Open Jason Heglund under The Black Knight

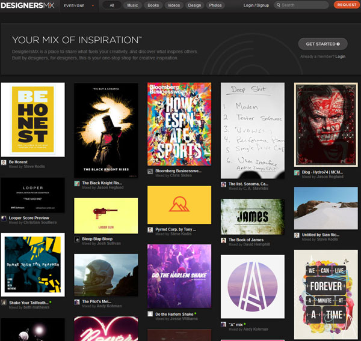tap(110, 187)
